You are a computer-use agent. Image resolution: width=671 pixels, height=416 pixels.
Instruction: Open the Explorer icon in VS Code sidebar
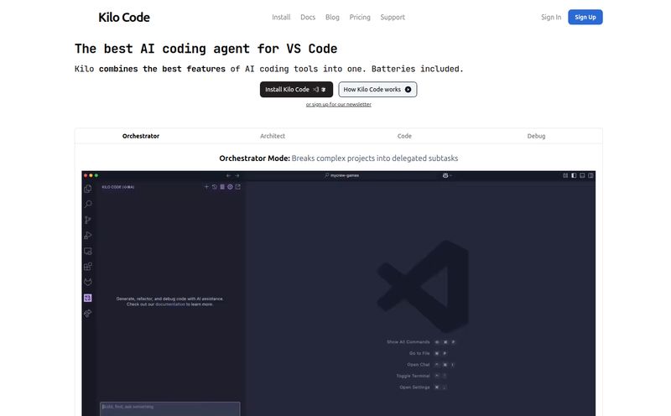click(x=88, y=189)
